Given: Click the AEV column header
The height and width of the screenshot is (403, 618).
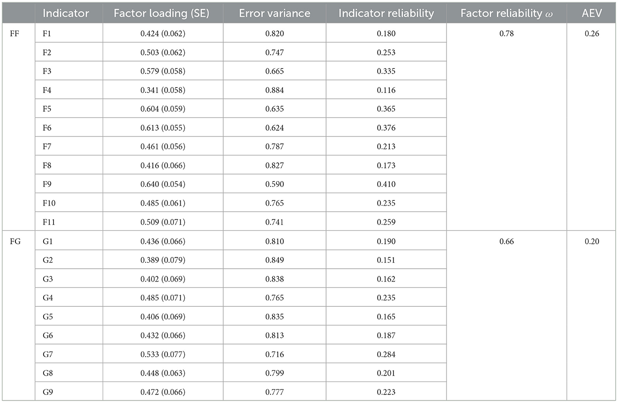Looking at the screenshot, I should tap(591, 13).
